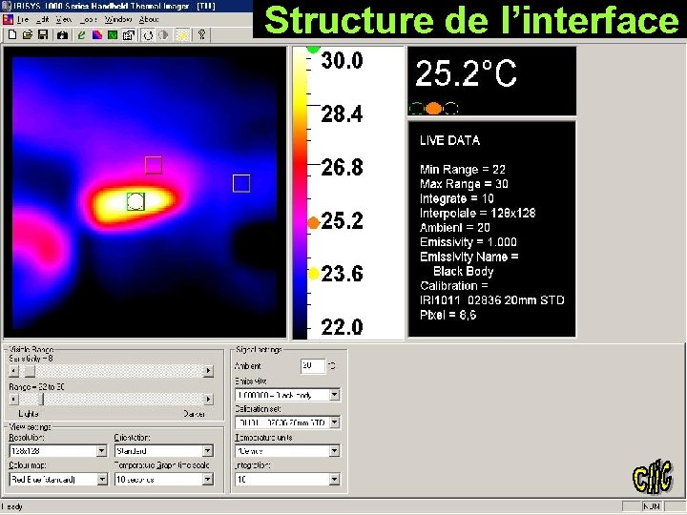Click the Sensitivity slider right arrow
This screenshot has height=515, width=687.
click(209, 371)
